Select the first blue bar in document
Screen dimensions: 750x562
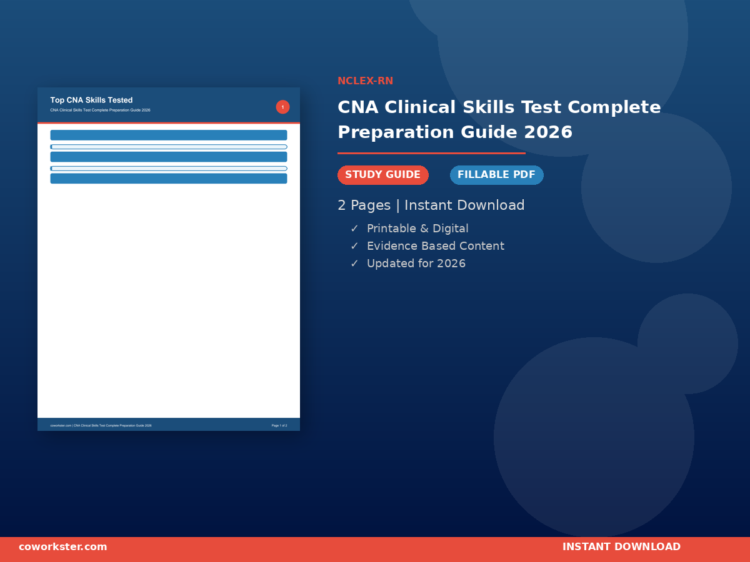coord(169,135)
